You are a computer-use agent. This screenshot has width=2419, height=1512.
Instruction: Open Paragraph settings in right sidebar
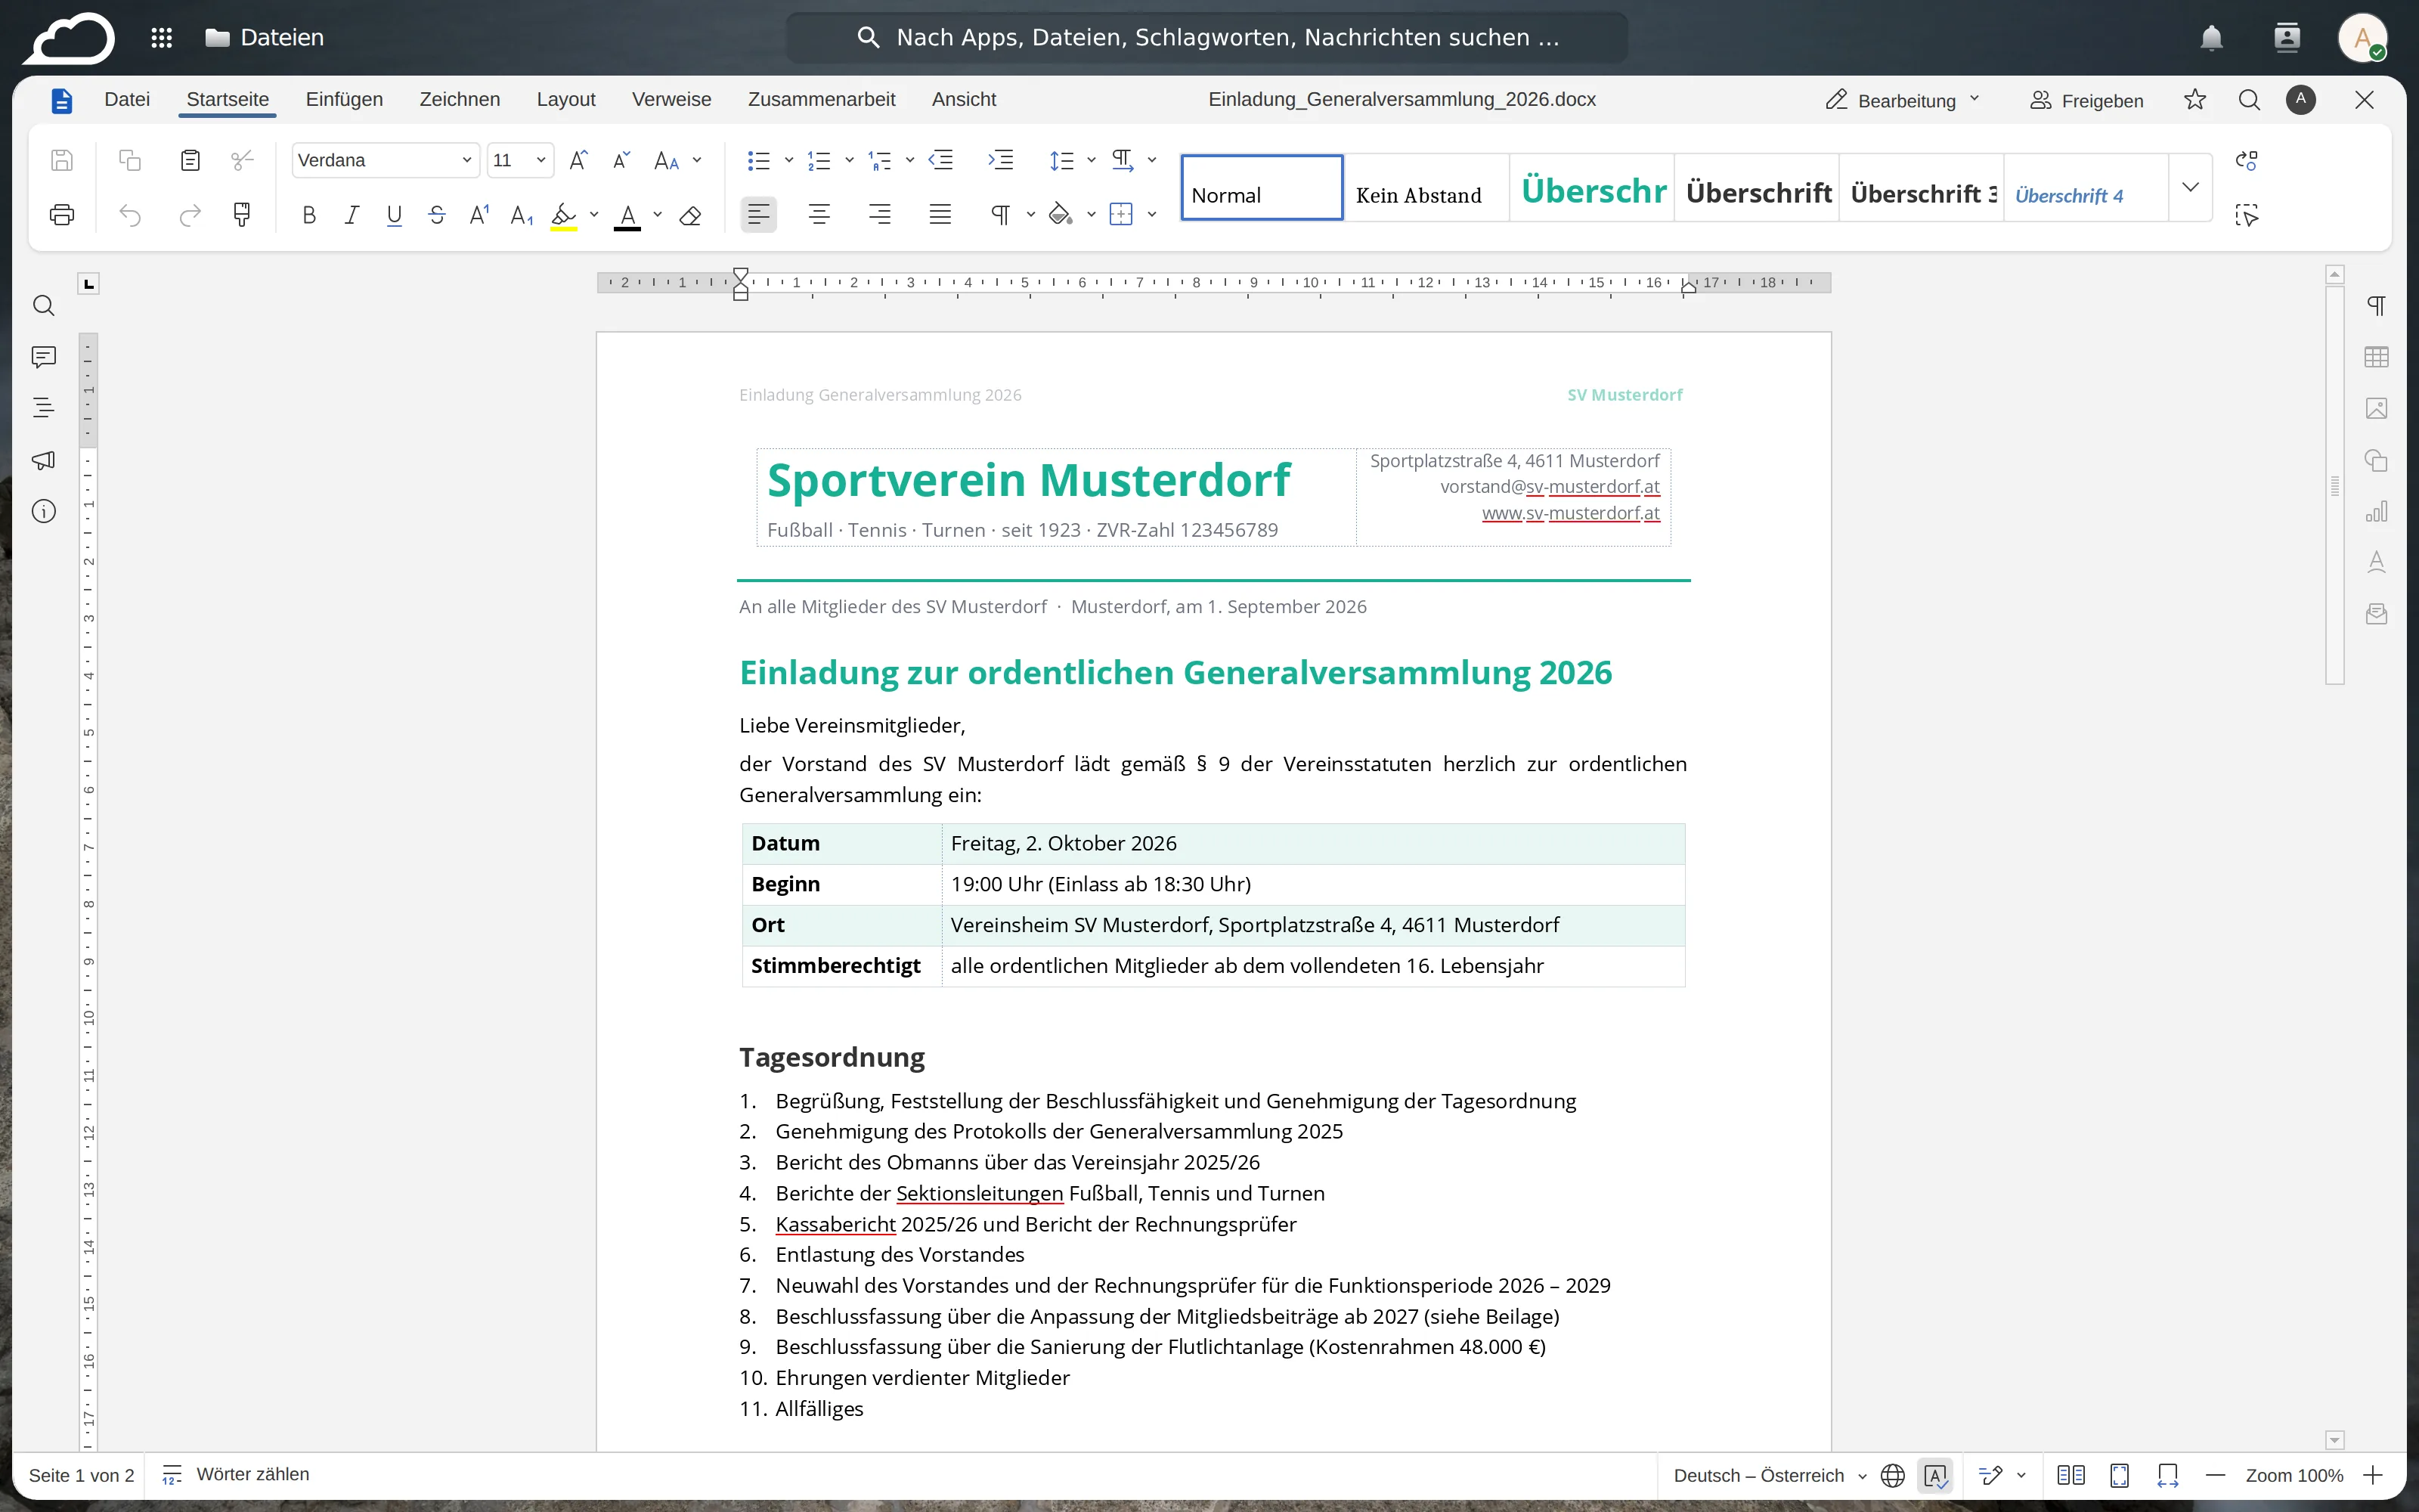point(2376,306)
